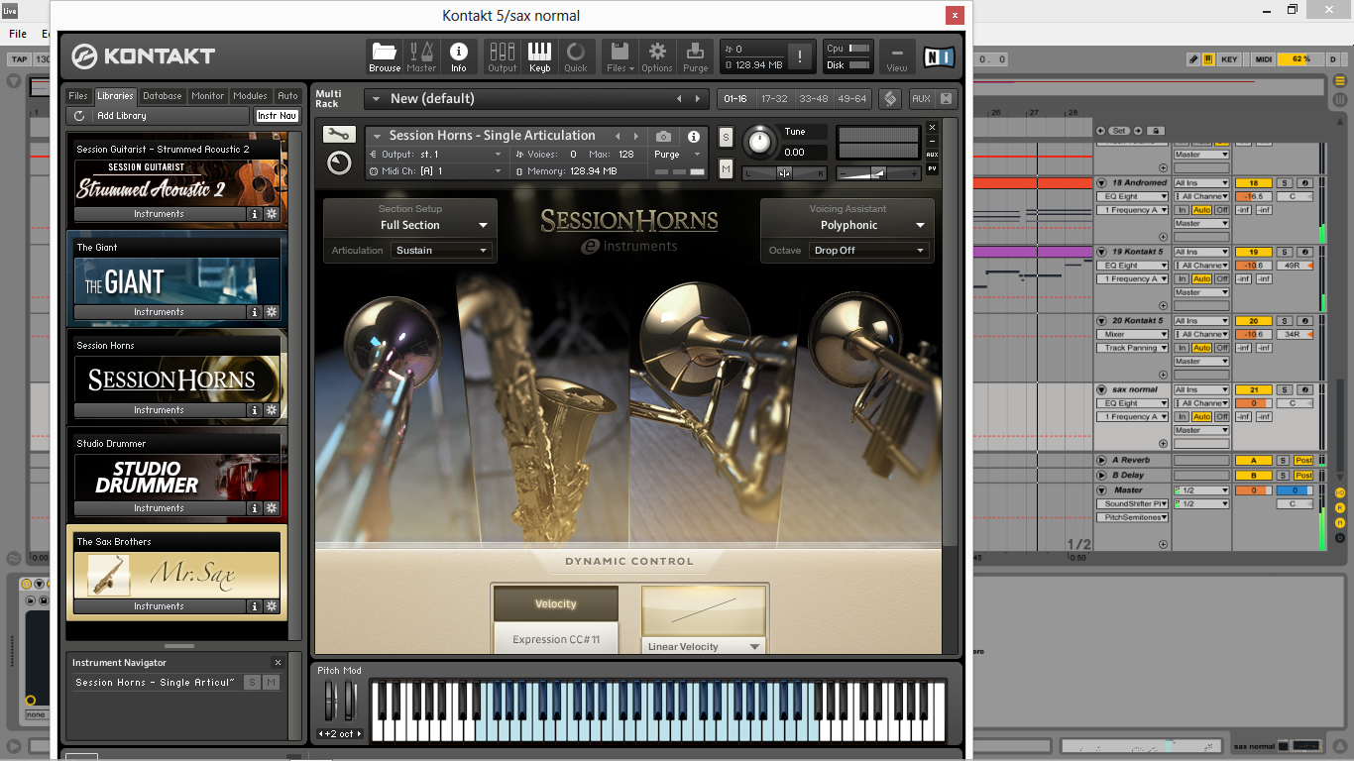Viewport: 1354px width, 761px height.
Task: Enable AUX view in the rack header
Action: click(x=921, y=98)
